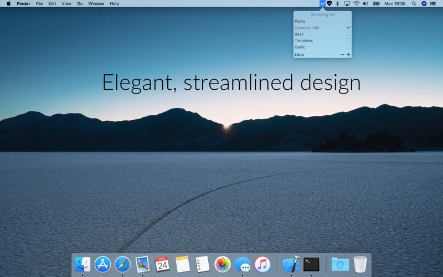Uncheck the Coconut milk item

pos(348,28)
